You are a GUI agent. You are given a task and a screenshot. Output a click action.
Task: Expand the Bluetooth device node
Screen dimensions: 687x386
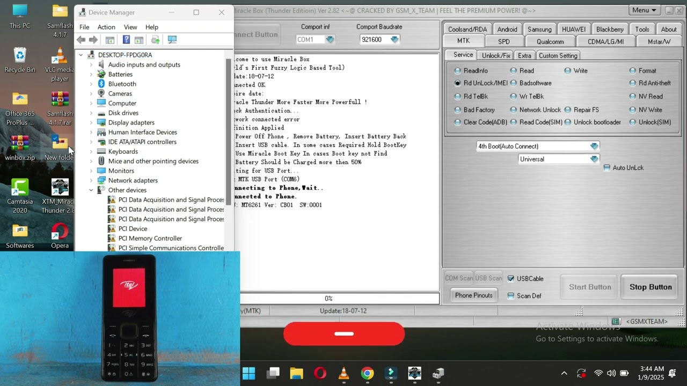[x=91, y=84]
